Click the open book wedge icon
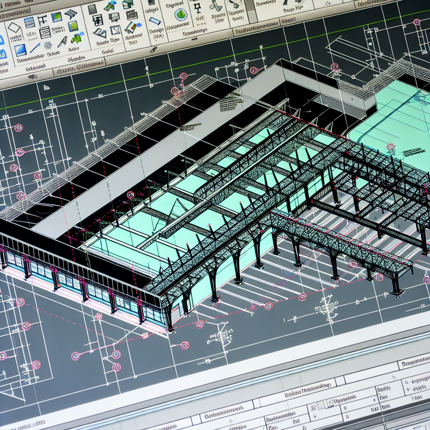Viewport: 430px width, 430px height. point(100,33)
